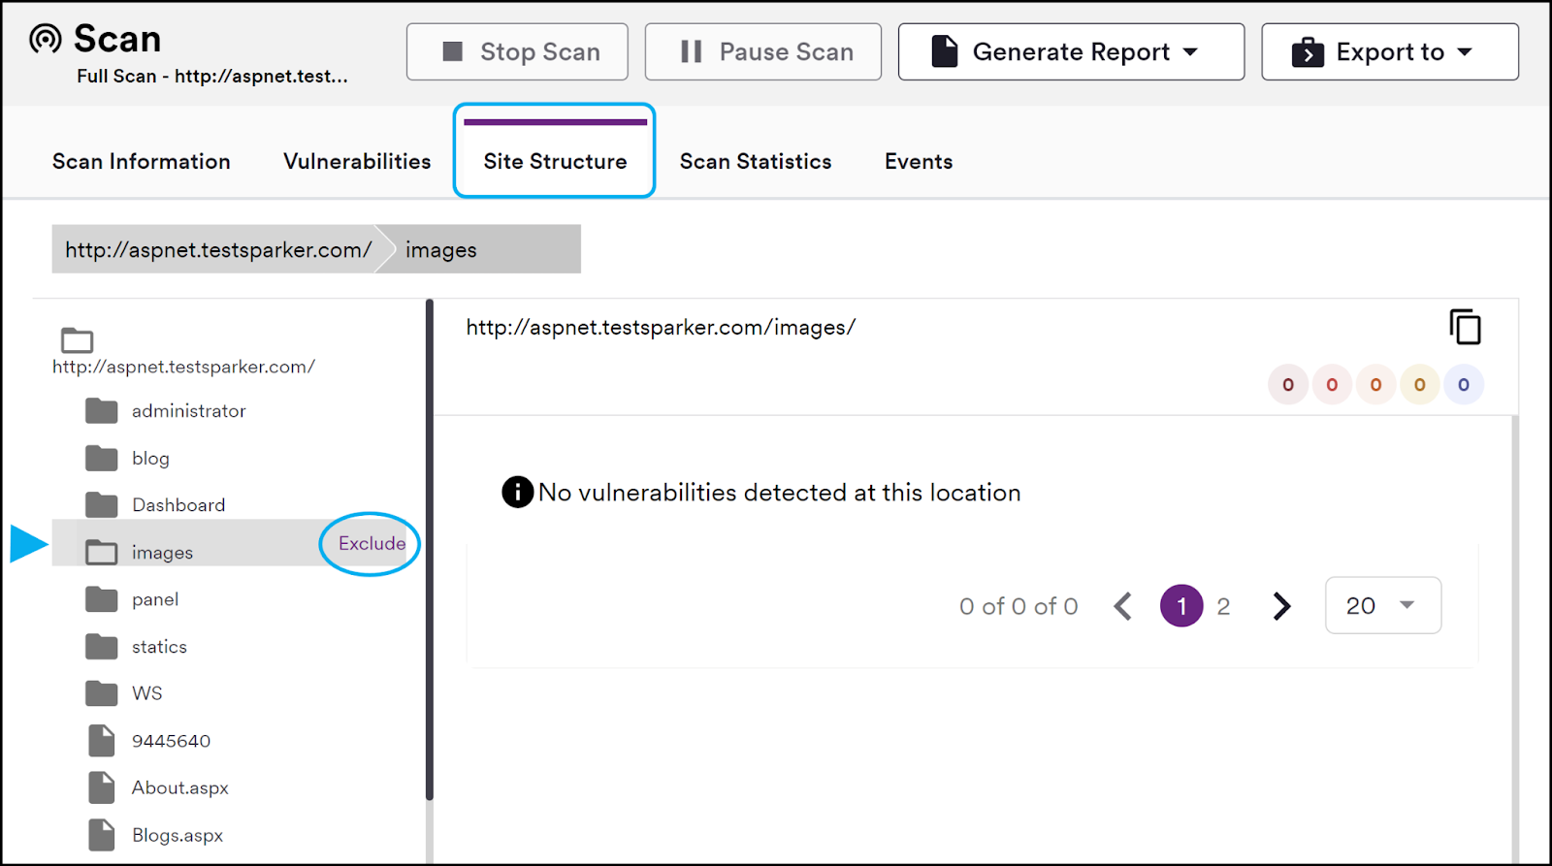The width and height of the screenshot is (1552, 866).
Task: Select the Dashboard folder in tree
Action: pos(178,505)
